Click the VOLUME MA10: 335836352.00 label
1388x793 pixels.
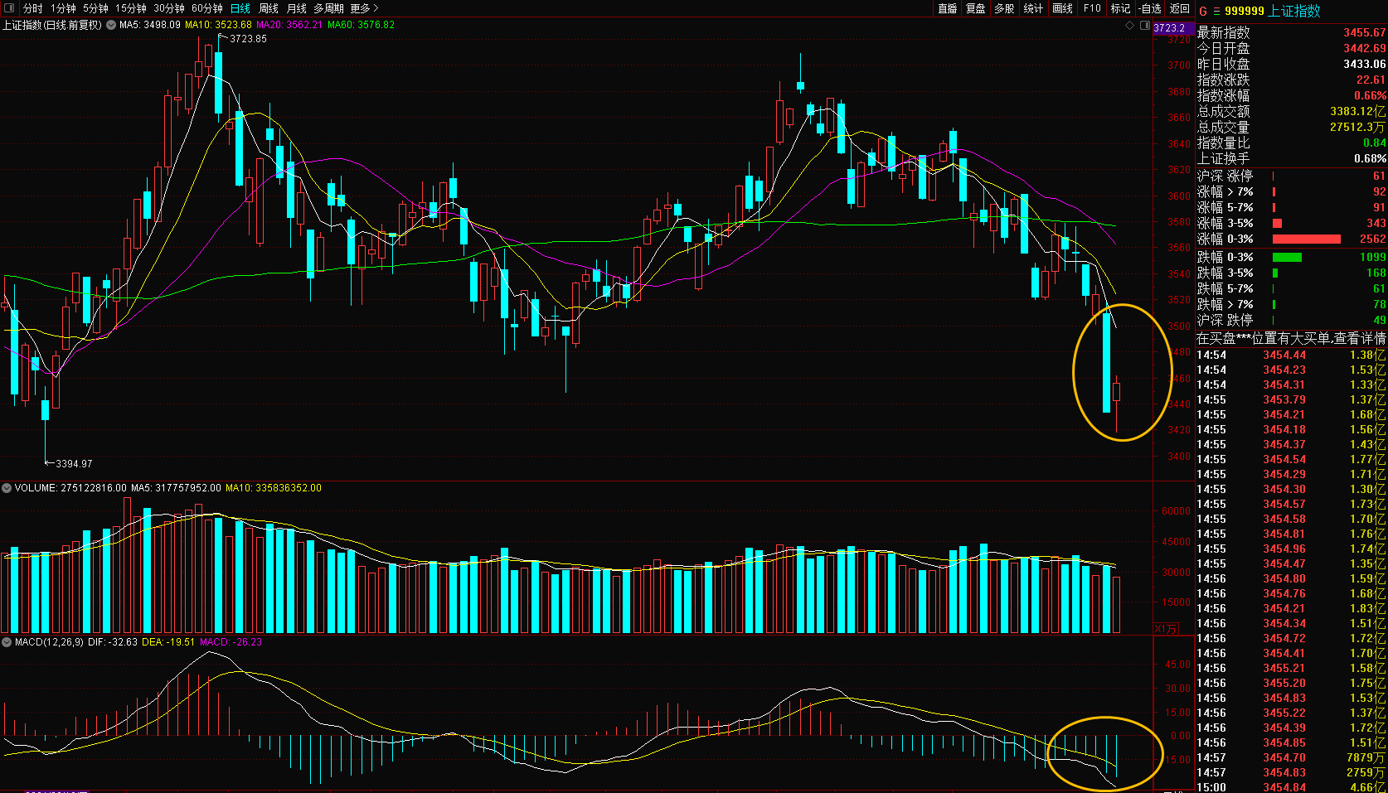[274, 488]
